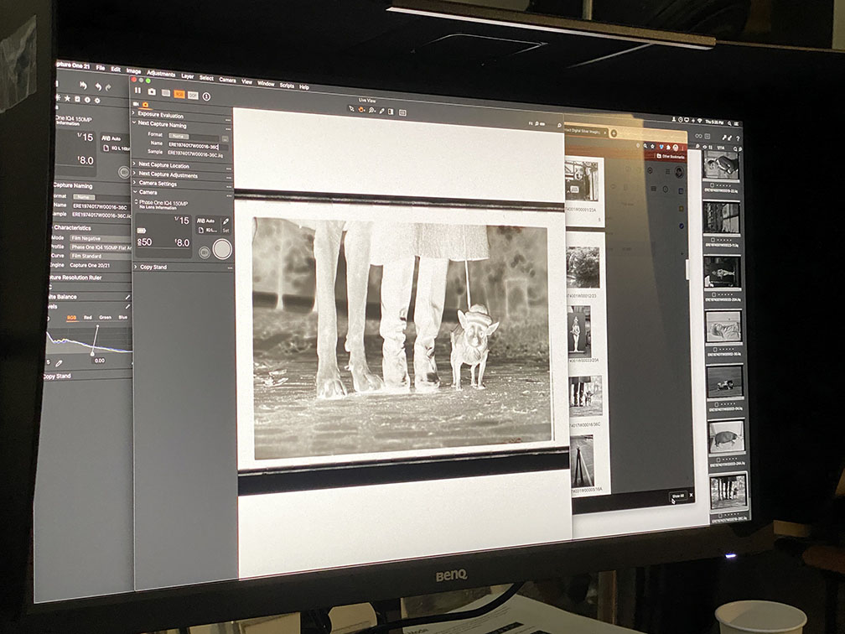
Task: Open the Mode dropdown showing Film Negative
Action: [x=101, y=238]
